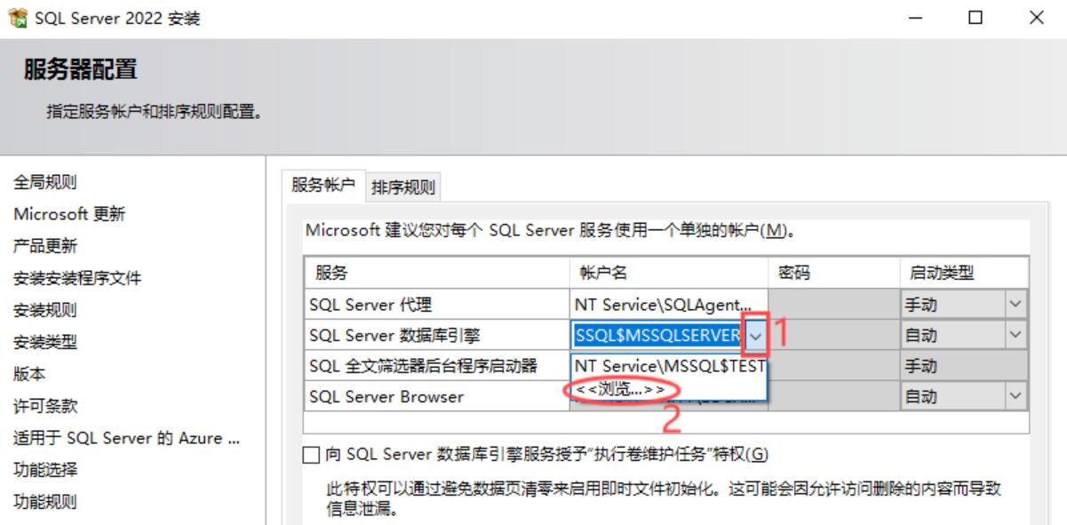Click 适用于 SQL Server 的 Azure step
1067x525 pixels.
126,438
